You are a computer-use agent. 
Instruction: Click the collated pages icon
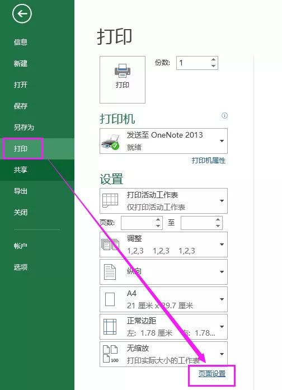pyautogui.click(x=110, y=245)
